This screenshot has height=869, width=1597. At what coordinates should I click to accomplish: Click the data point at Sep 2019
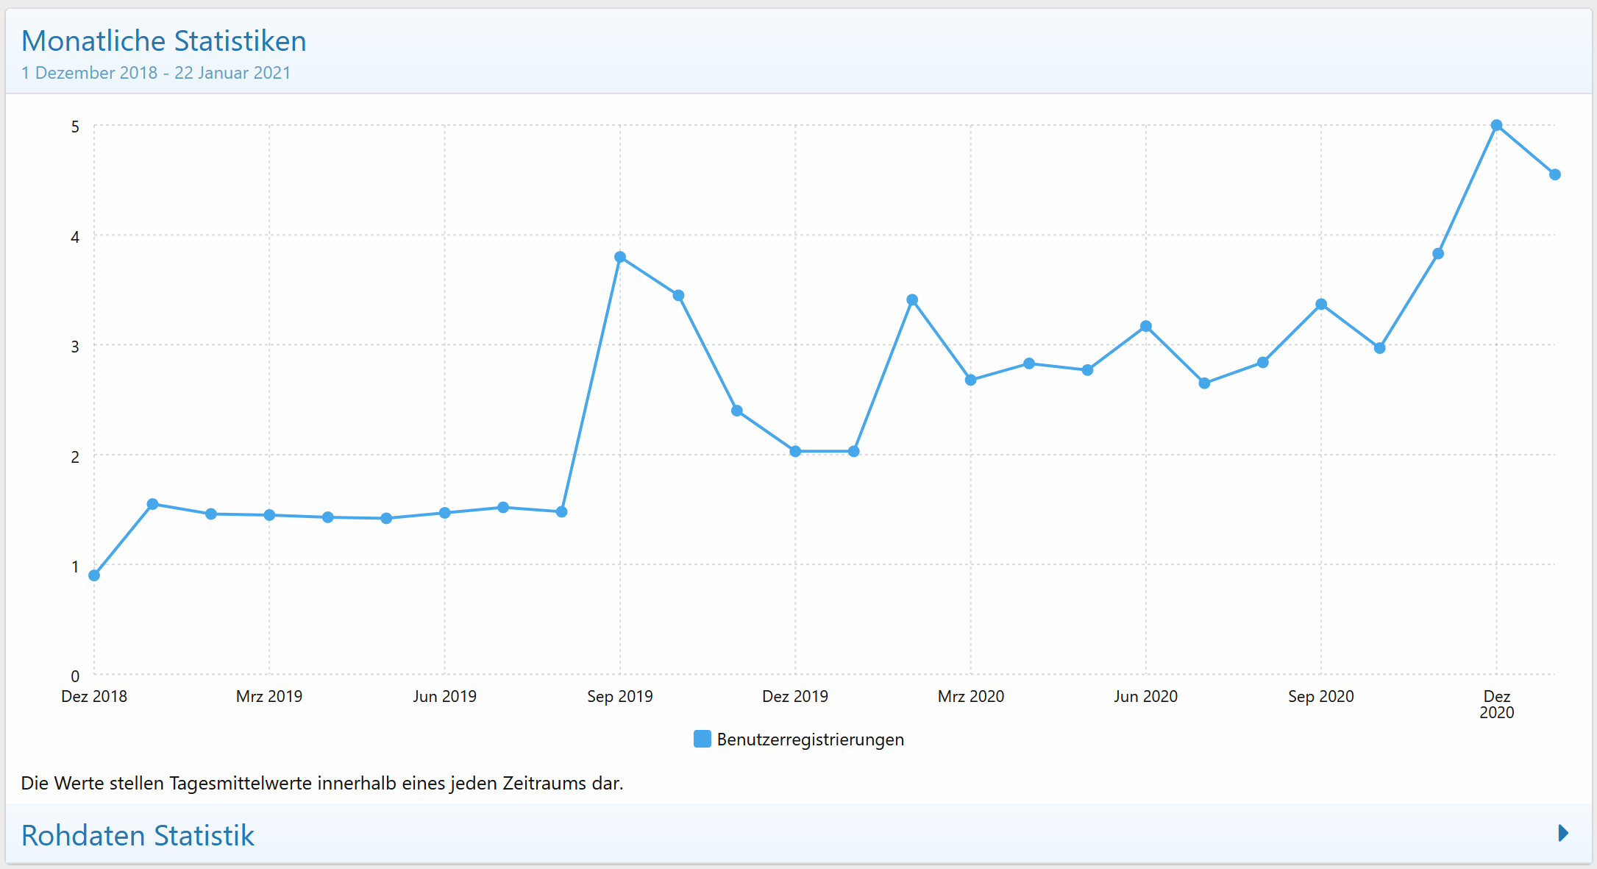click(x=620, y=257)
